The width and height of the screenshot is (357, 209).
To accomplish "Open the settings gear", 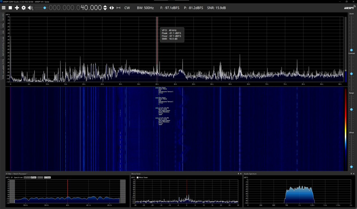I will [x=24, y=8].
